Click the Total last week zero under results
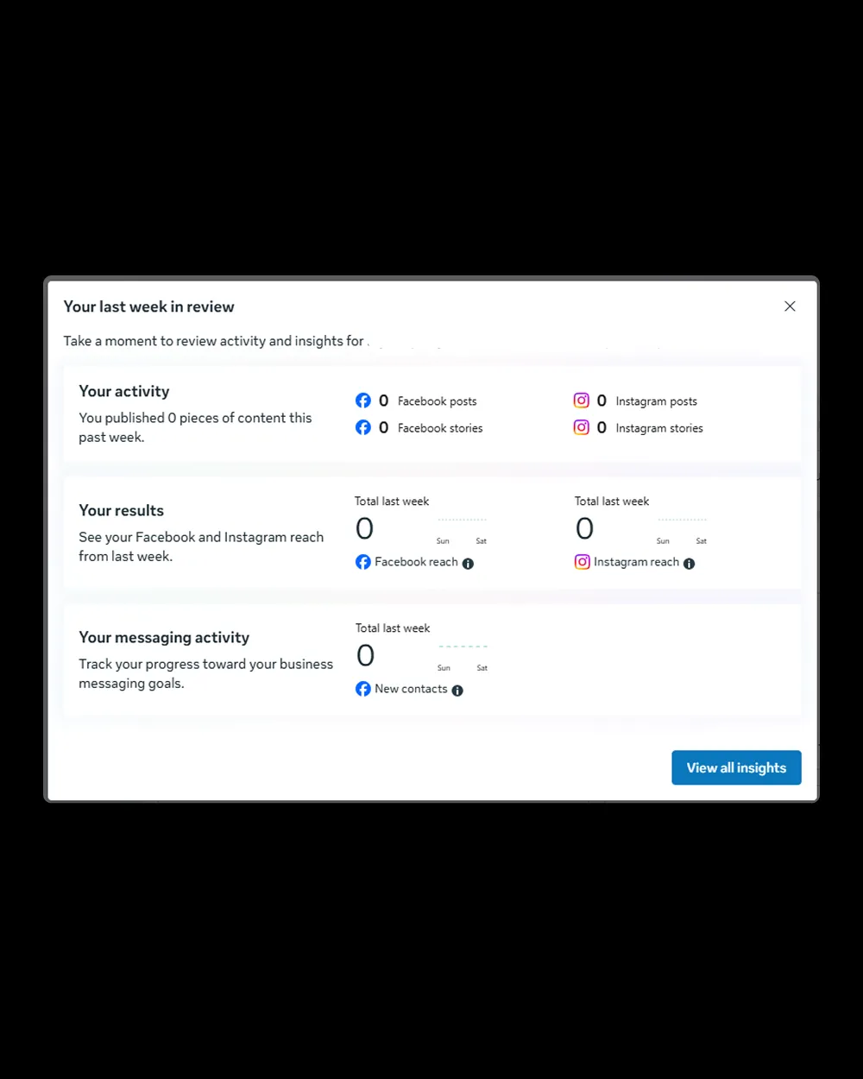The height and width of the screenshot is (1079, 863). [x=364, y=527]
